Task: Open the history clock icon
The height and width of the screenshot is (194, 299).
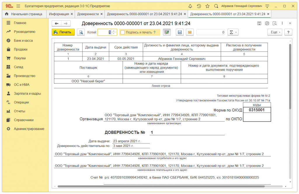Action: pos(199,6)
